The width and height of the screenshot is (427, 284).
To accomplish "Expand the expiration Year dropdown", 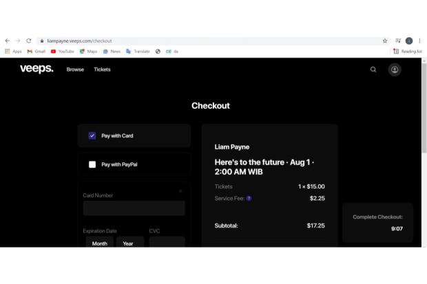I will 129,243.
